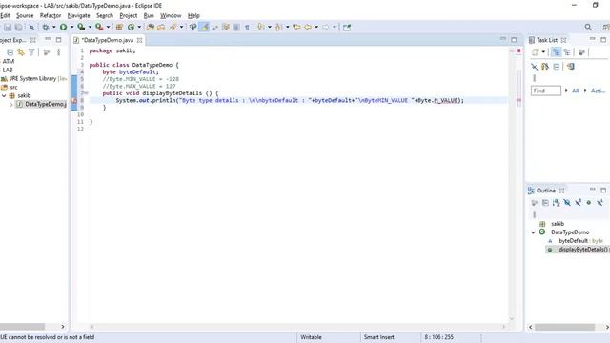
Task: Click the Coverage launch icon
Action: (81, 28)
